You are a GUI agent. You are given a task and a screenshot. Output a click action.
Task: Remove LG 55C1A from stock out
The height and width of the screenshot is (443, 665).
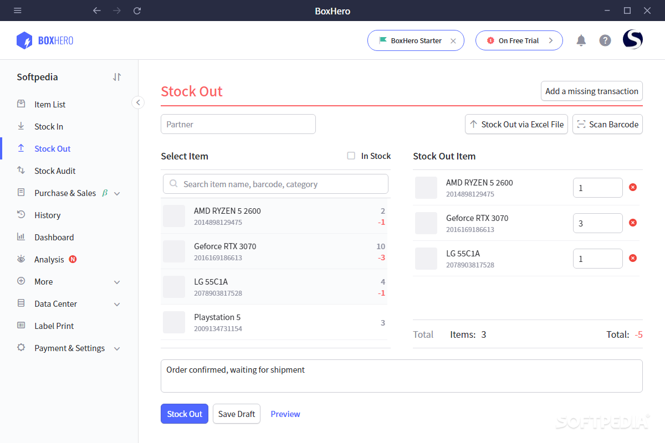[633, 258]
